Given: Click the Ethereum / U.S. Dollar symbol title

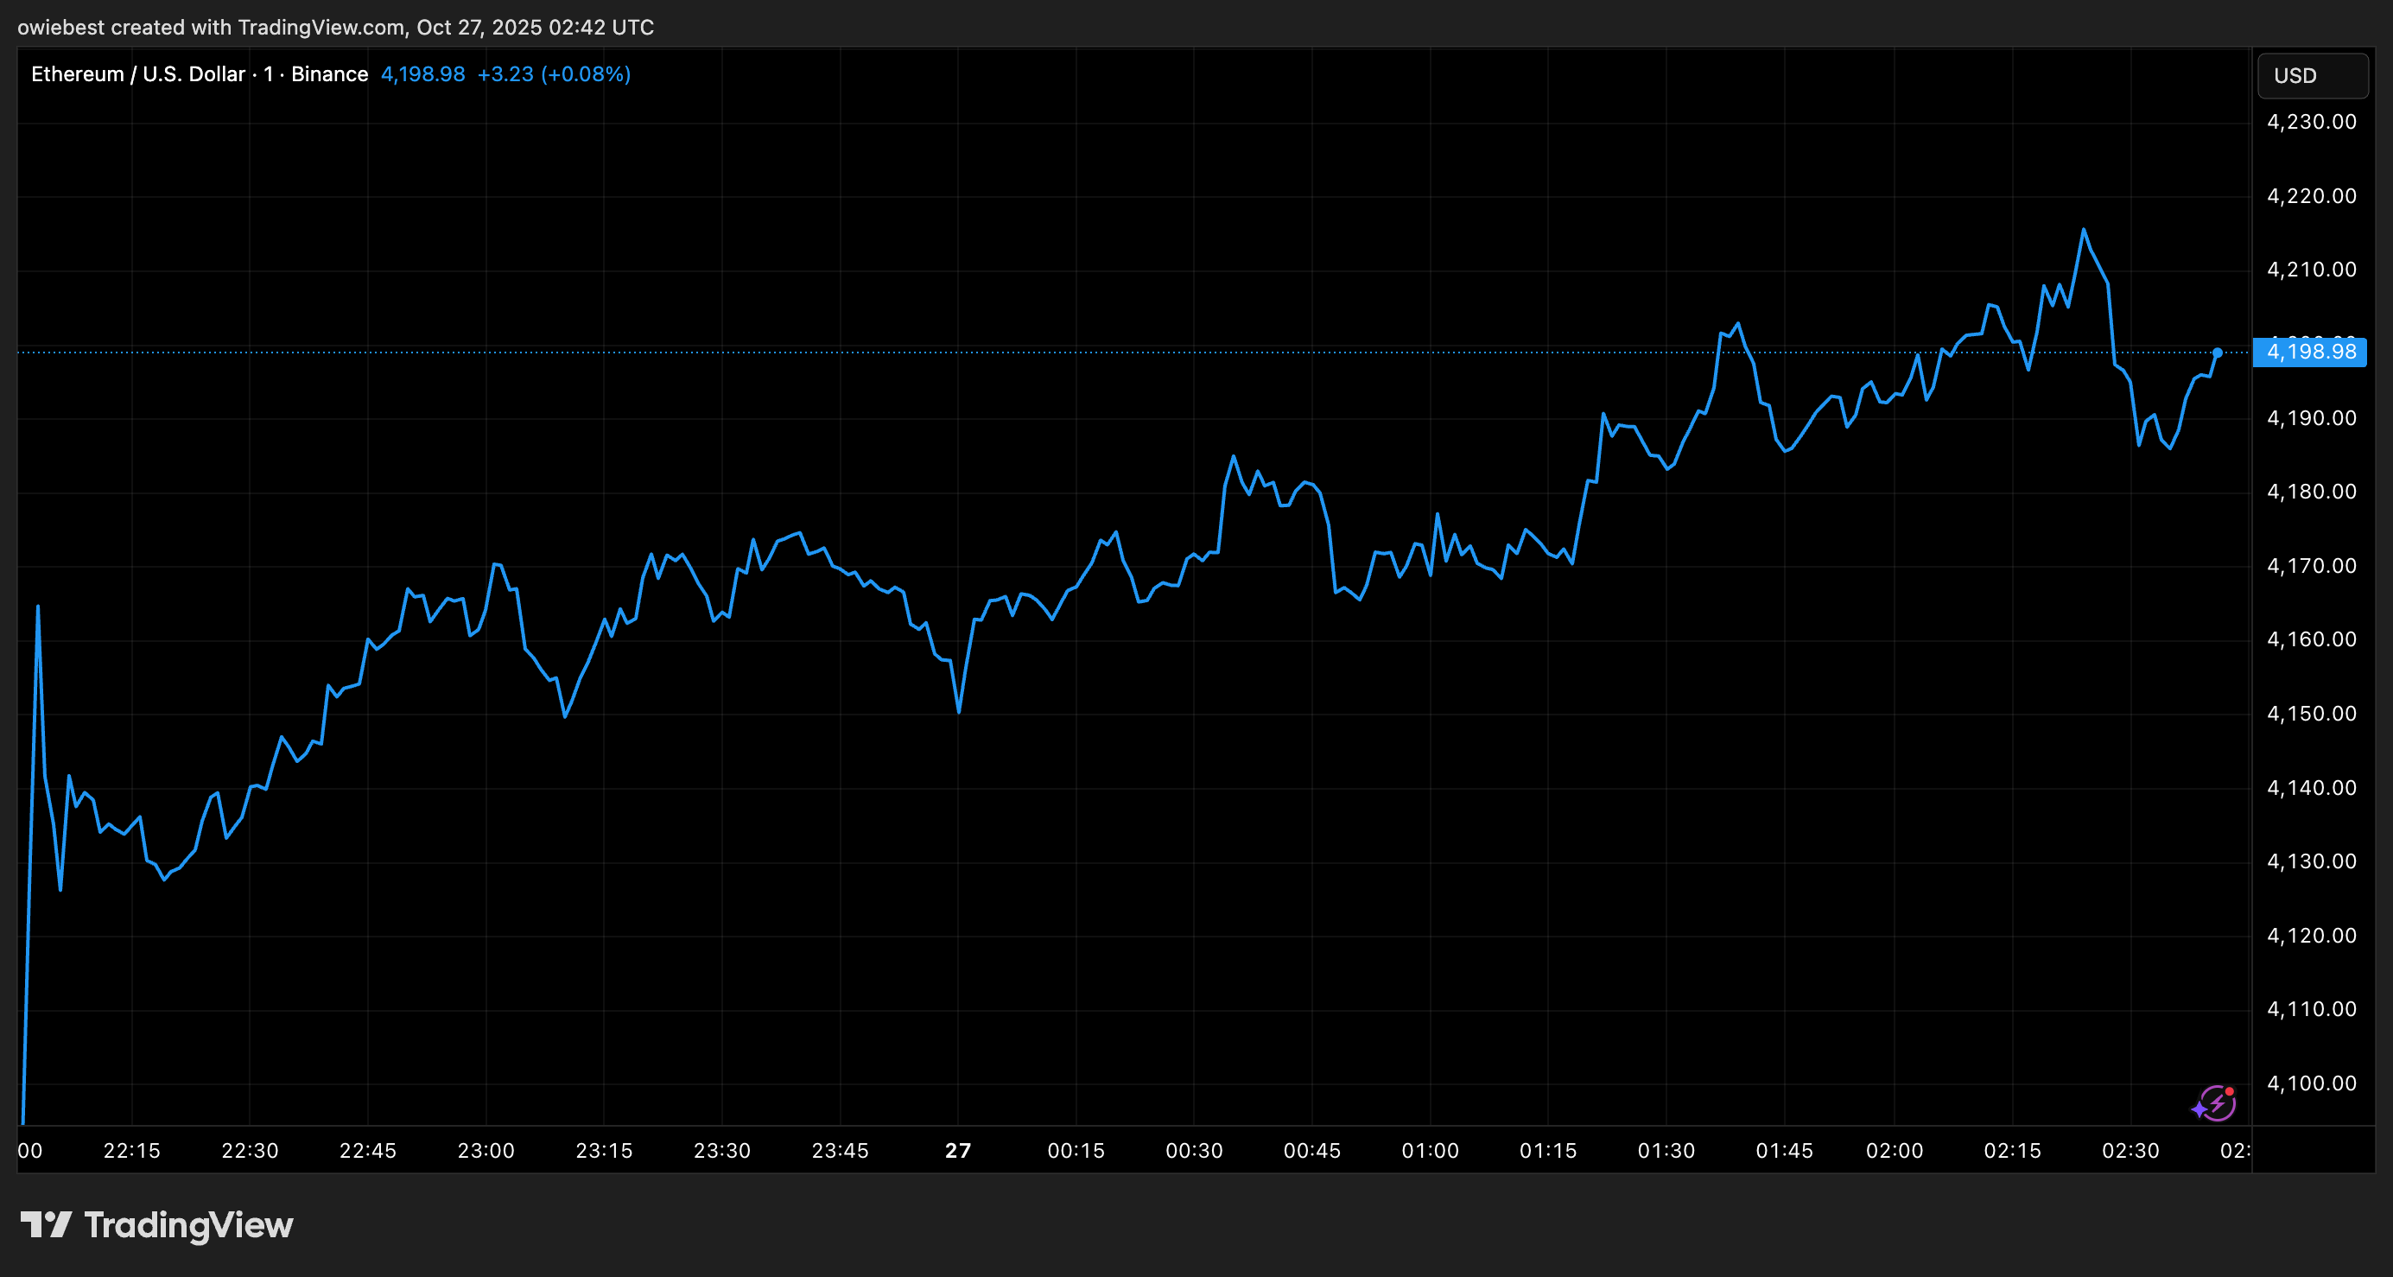Looking at the screenshot, I should point(137,74).
